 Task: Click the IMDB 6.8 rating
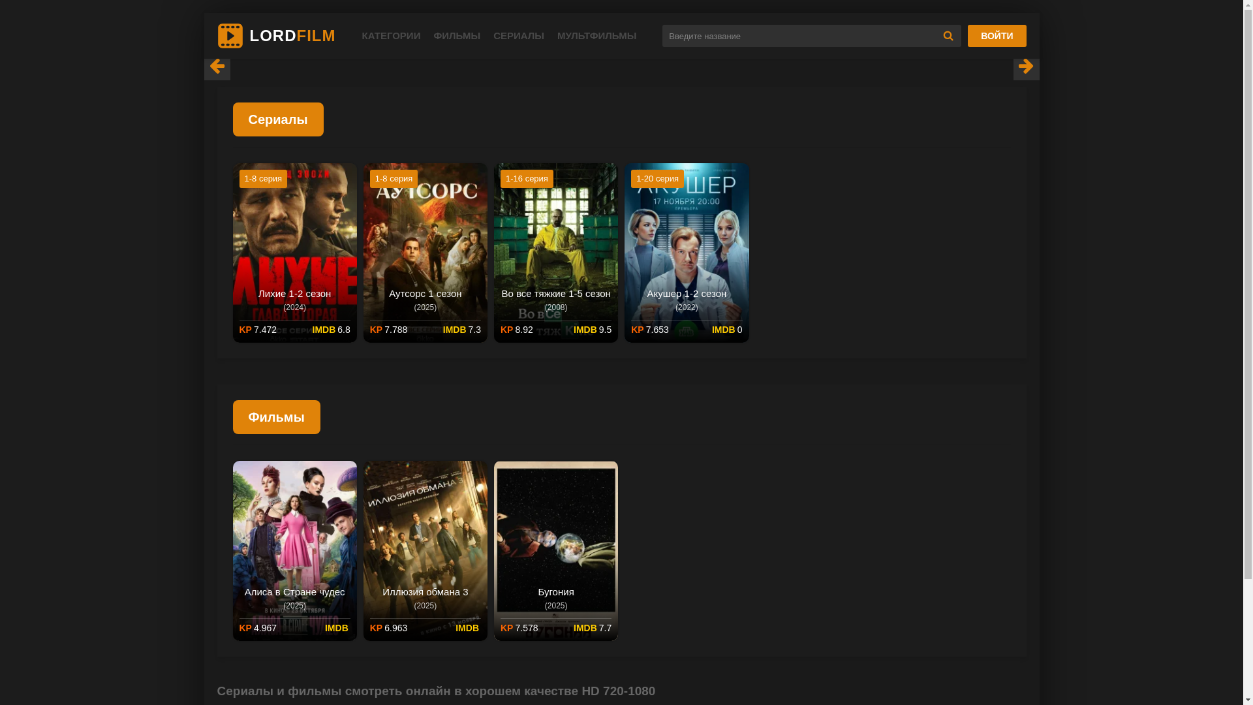click(x=331, y=330)
